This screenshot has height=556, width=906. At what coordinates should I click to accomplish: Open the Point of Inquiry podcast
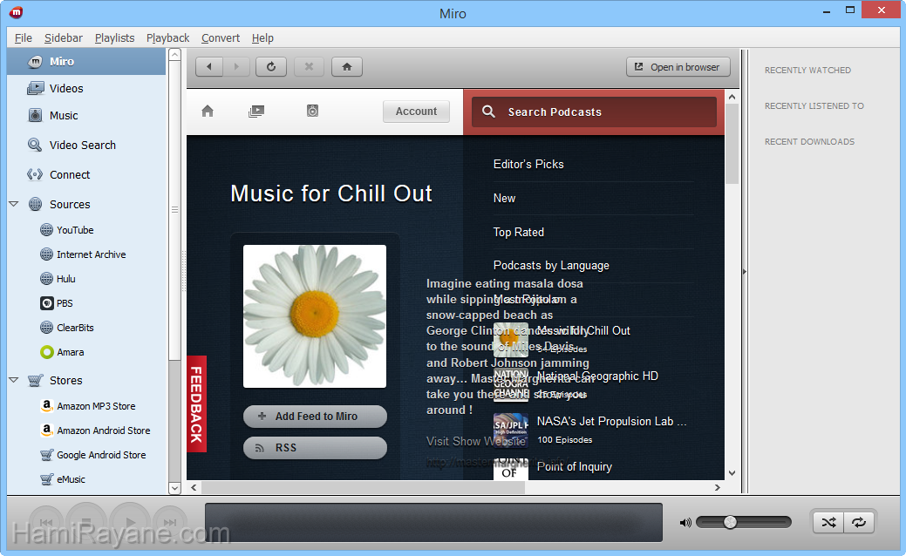(x=575, y=466)
